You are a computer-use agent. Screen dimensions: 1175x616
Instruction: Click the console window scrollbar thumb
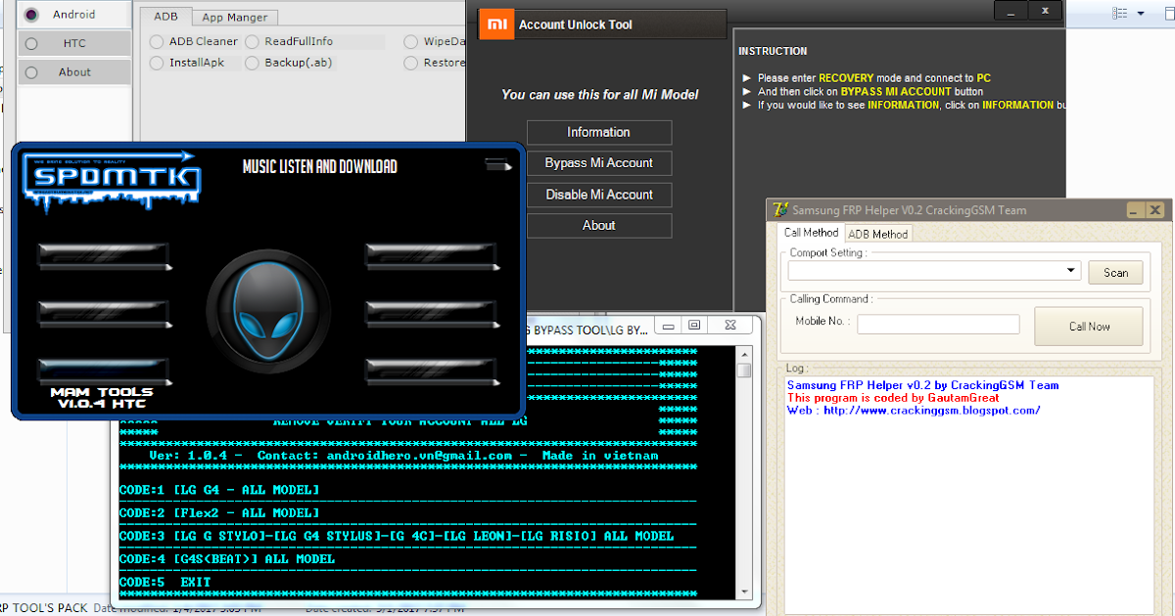744,370
